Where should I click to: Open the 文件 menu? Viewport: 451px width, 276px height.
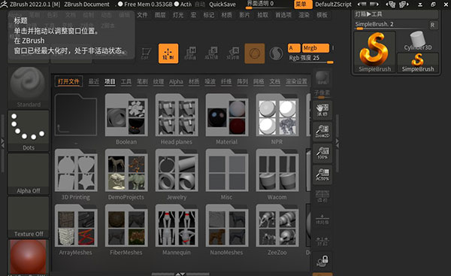click(142, 15)
